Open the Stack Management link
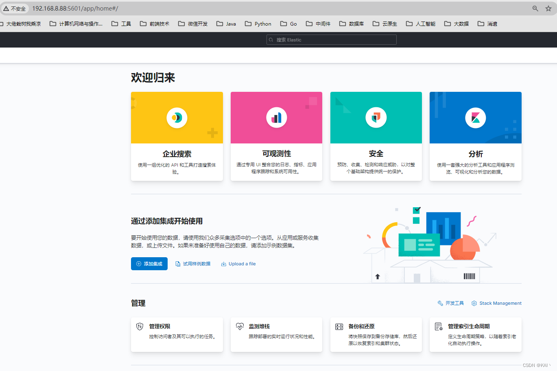Screen dimensions: 557x371 coord(496,303)
